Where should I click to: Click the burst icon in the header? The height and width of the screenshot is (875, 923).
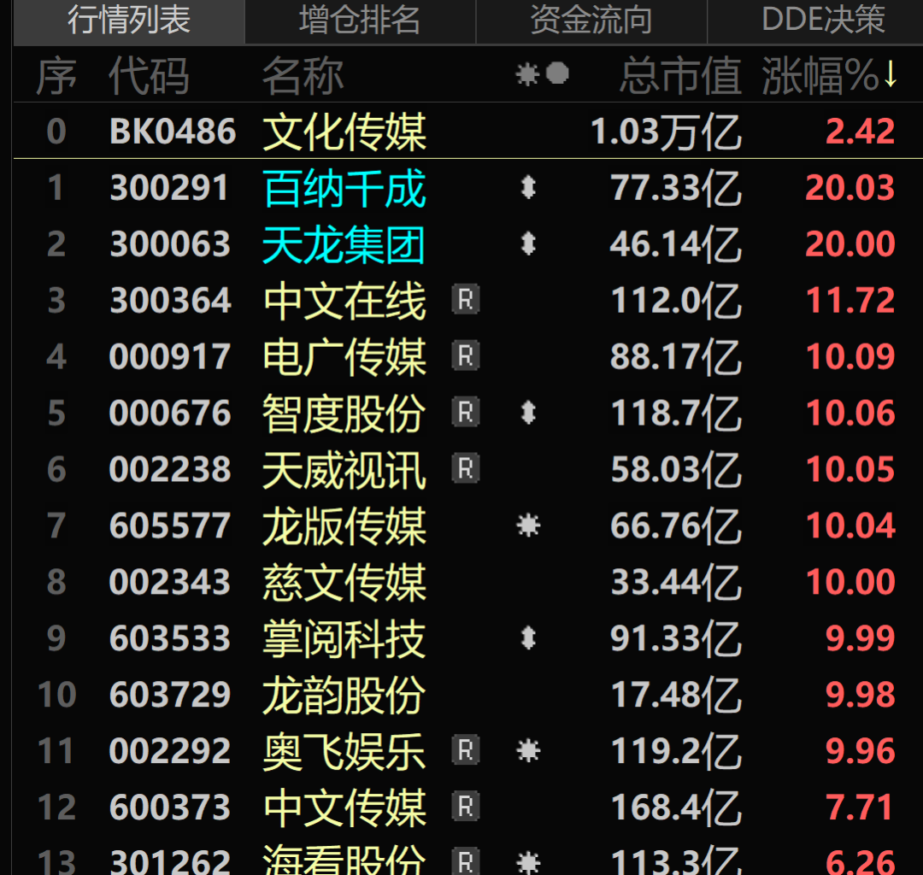coord(527,74)
